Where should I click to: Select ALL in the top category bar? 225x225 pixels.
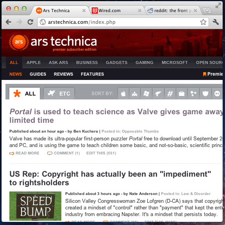click(14, 62)
